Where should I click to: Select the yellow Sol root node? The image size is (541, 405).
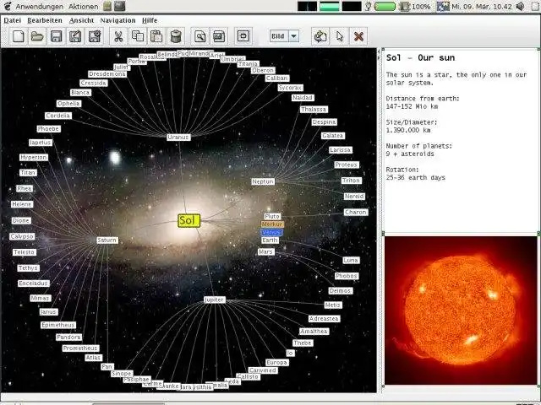click(x=189, y=221)
